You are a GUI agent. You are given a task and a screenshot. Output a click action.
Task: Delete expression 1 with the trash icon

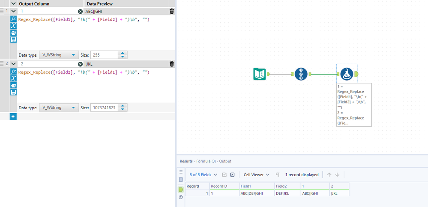pyautogui.click(x=172, y=11)
